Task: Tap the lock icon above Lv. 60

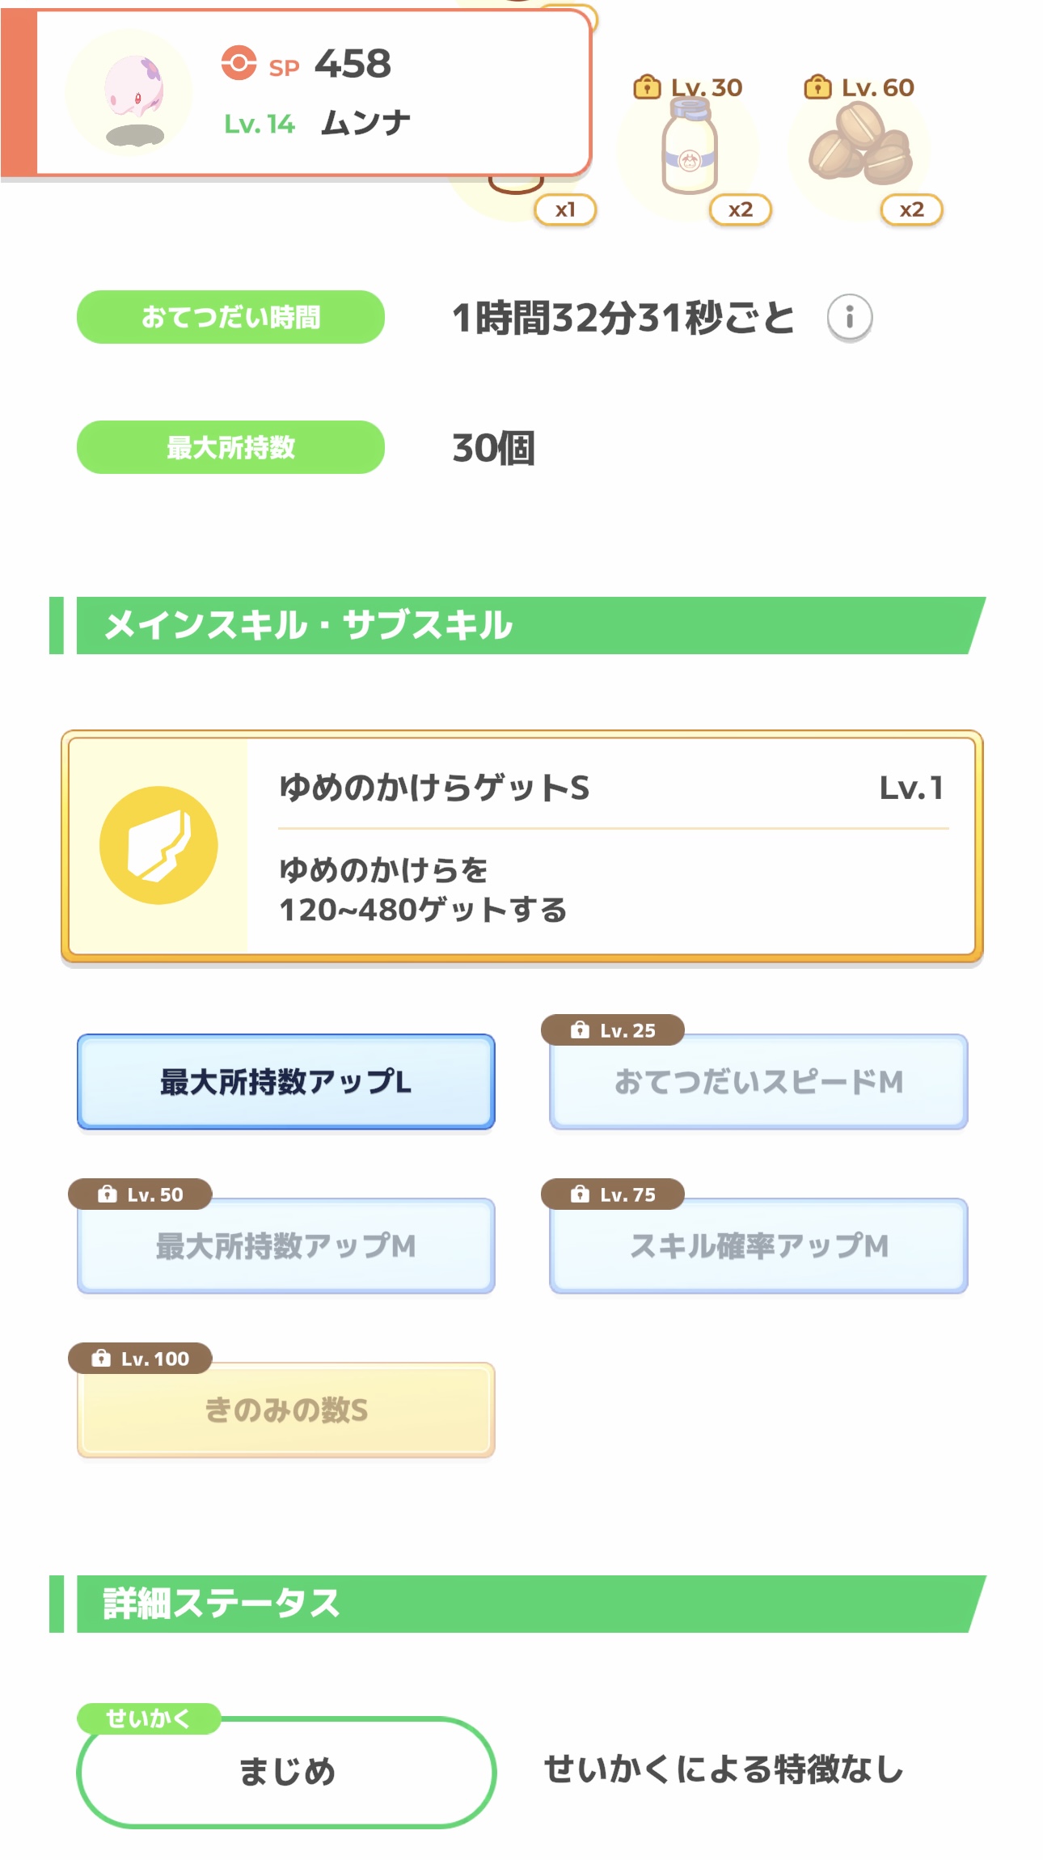Action: (817, 87)
